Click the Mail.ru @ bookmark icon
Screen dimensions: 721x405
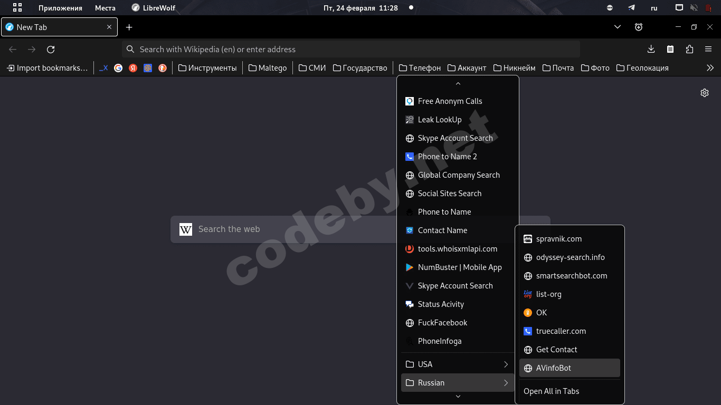click(148, 68)
